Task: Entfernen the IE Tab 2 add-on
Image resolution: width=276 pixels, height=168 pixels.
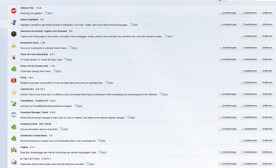Action: [x=267, y=164]
